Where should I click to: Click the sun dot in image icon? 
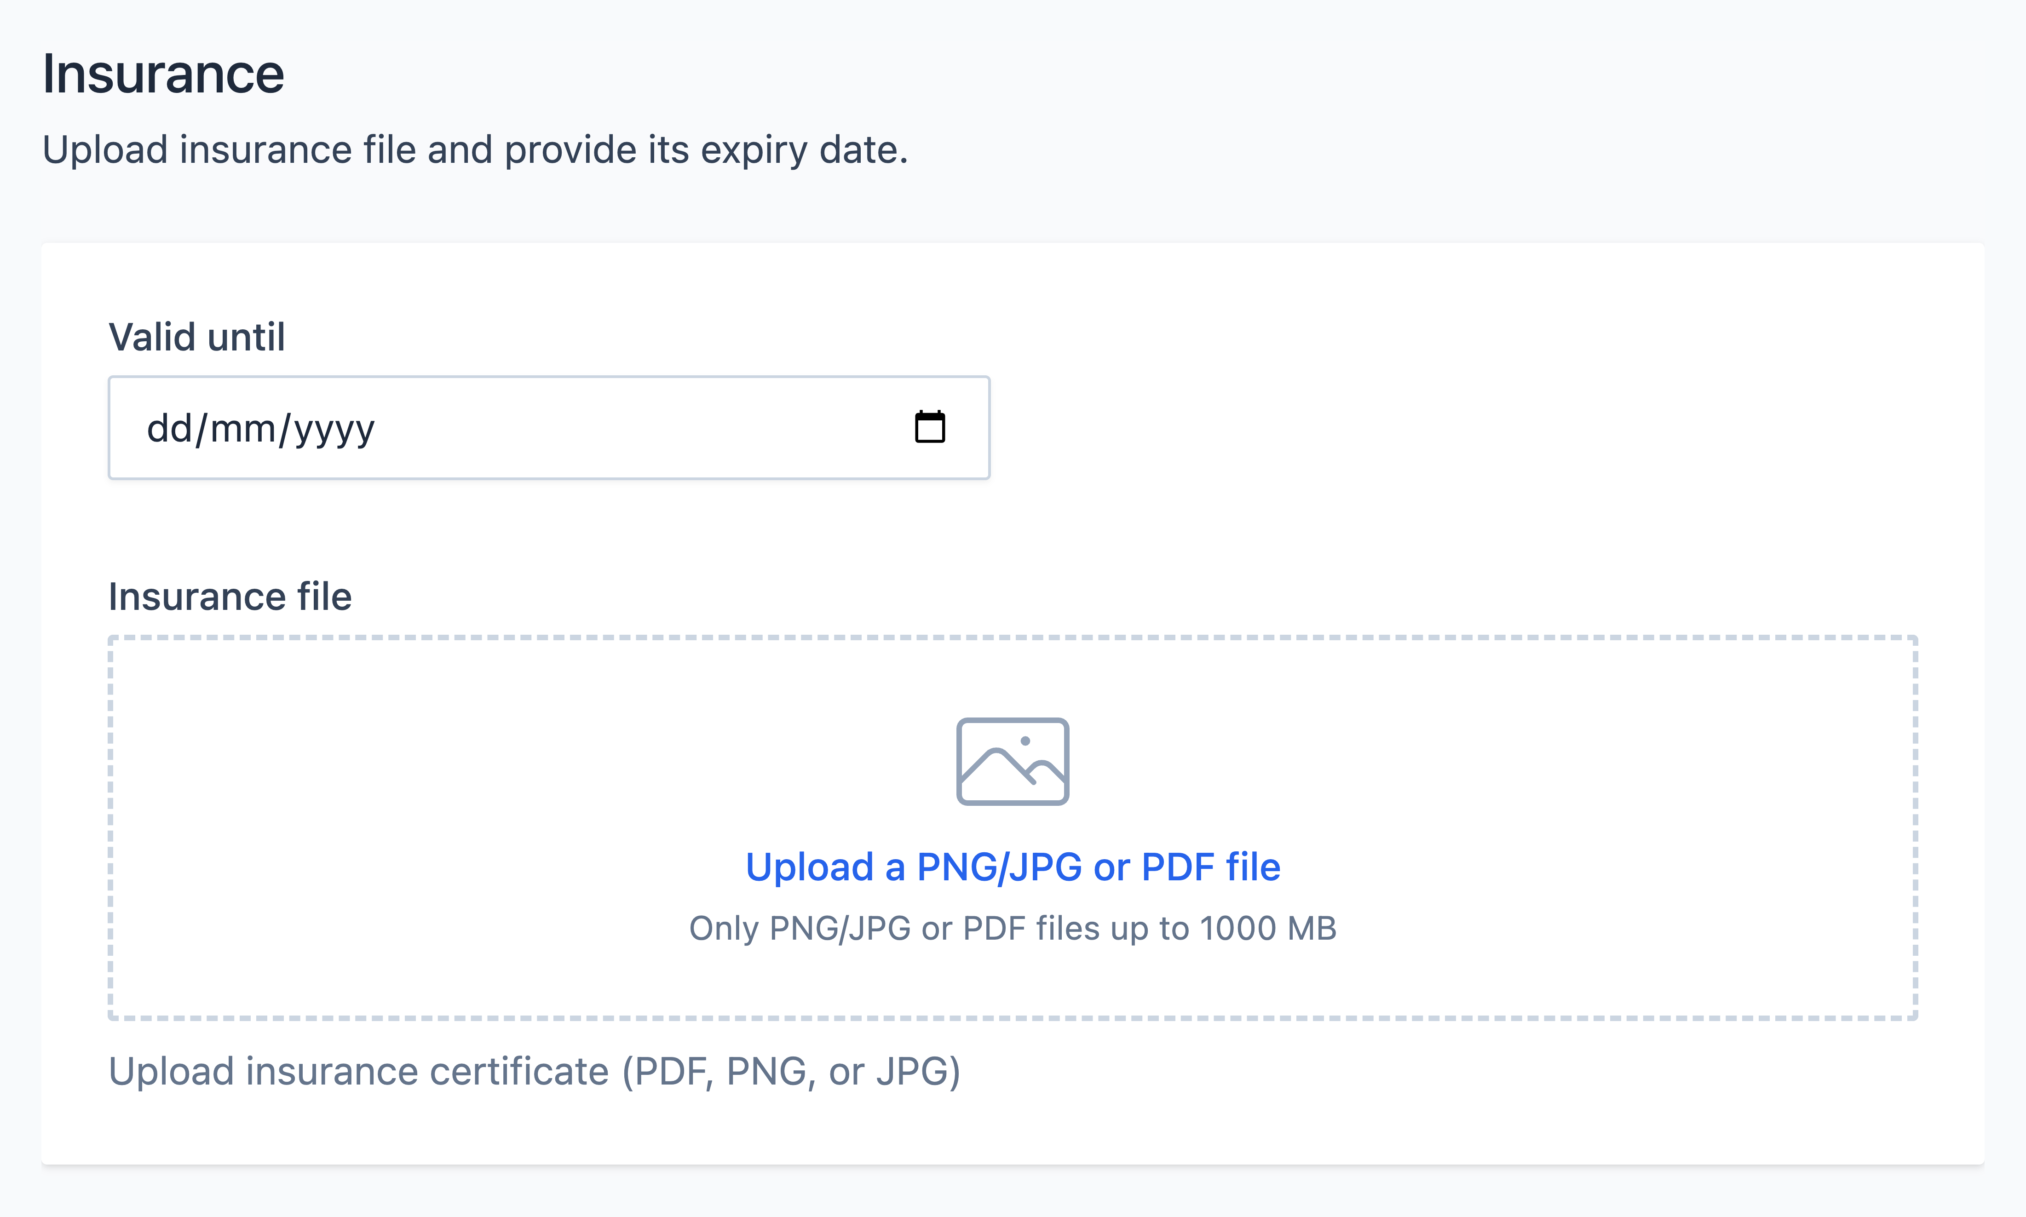coord(1025,741)
